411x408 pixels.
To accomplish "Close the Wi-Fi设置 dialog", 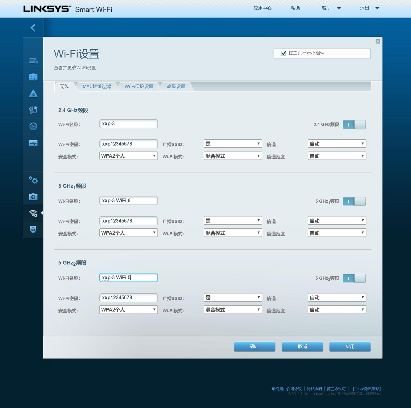I will [x=378, y=41].
